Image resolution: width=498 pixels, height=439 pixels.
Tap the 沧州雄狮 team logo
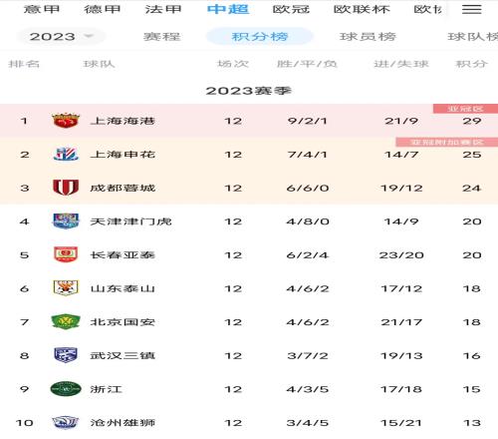coord(66,422)
